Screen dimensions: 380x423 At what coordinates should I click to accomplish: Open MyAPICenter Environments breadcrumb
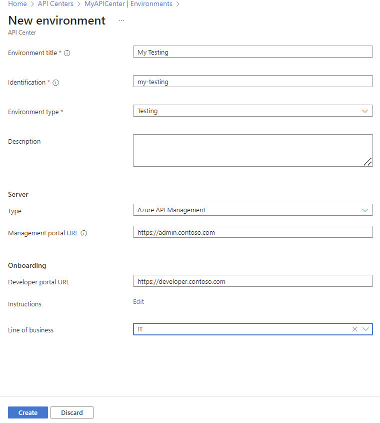click(128, 4)
